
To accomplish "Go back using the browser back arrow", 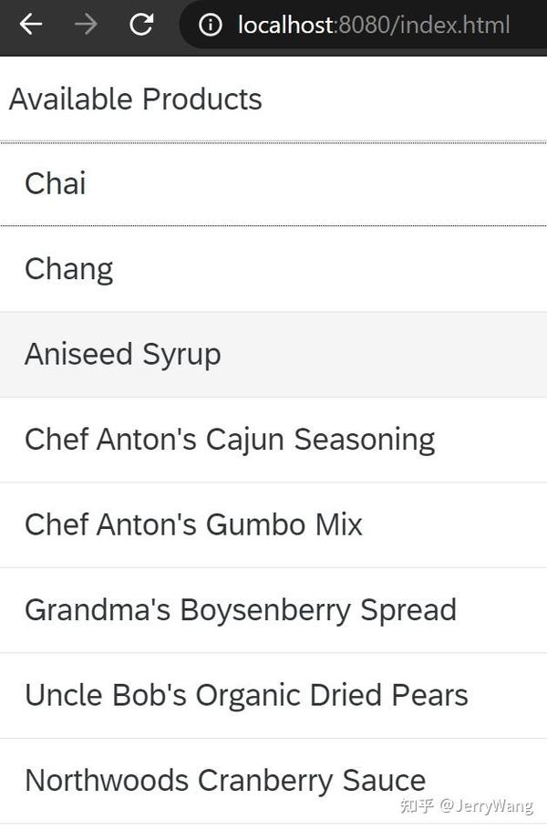I will [x=31, y=25].
